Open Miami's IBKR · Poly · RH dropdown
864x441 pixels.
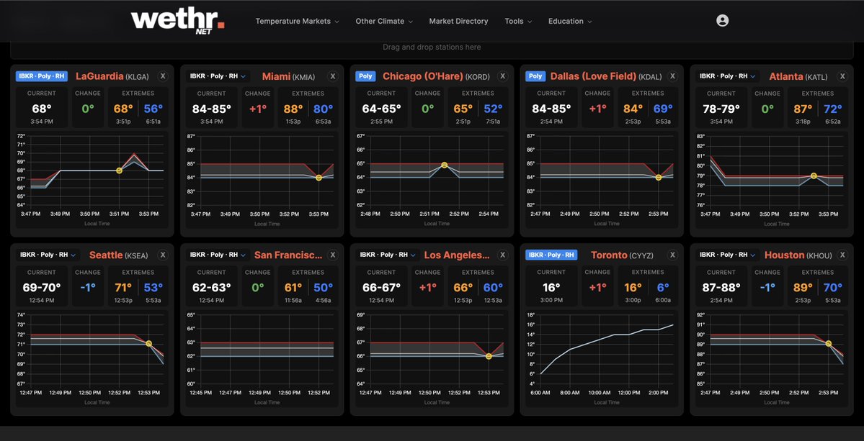click(218, 76)
